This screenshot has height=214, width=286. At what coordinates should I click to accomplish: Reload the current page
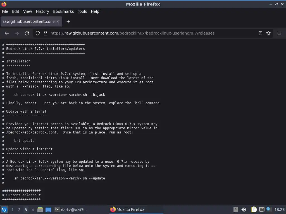click(x=27, y=33)
